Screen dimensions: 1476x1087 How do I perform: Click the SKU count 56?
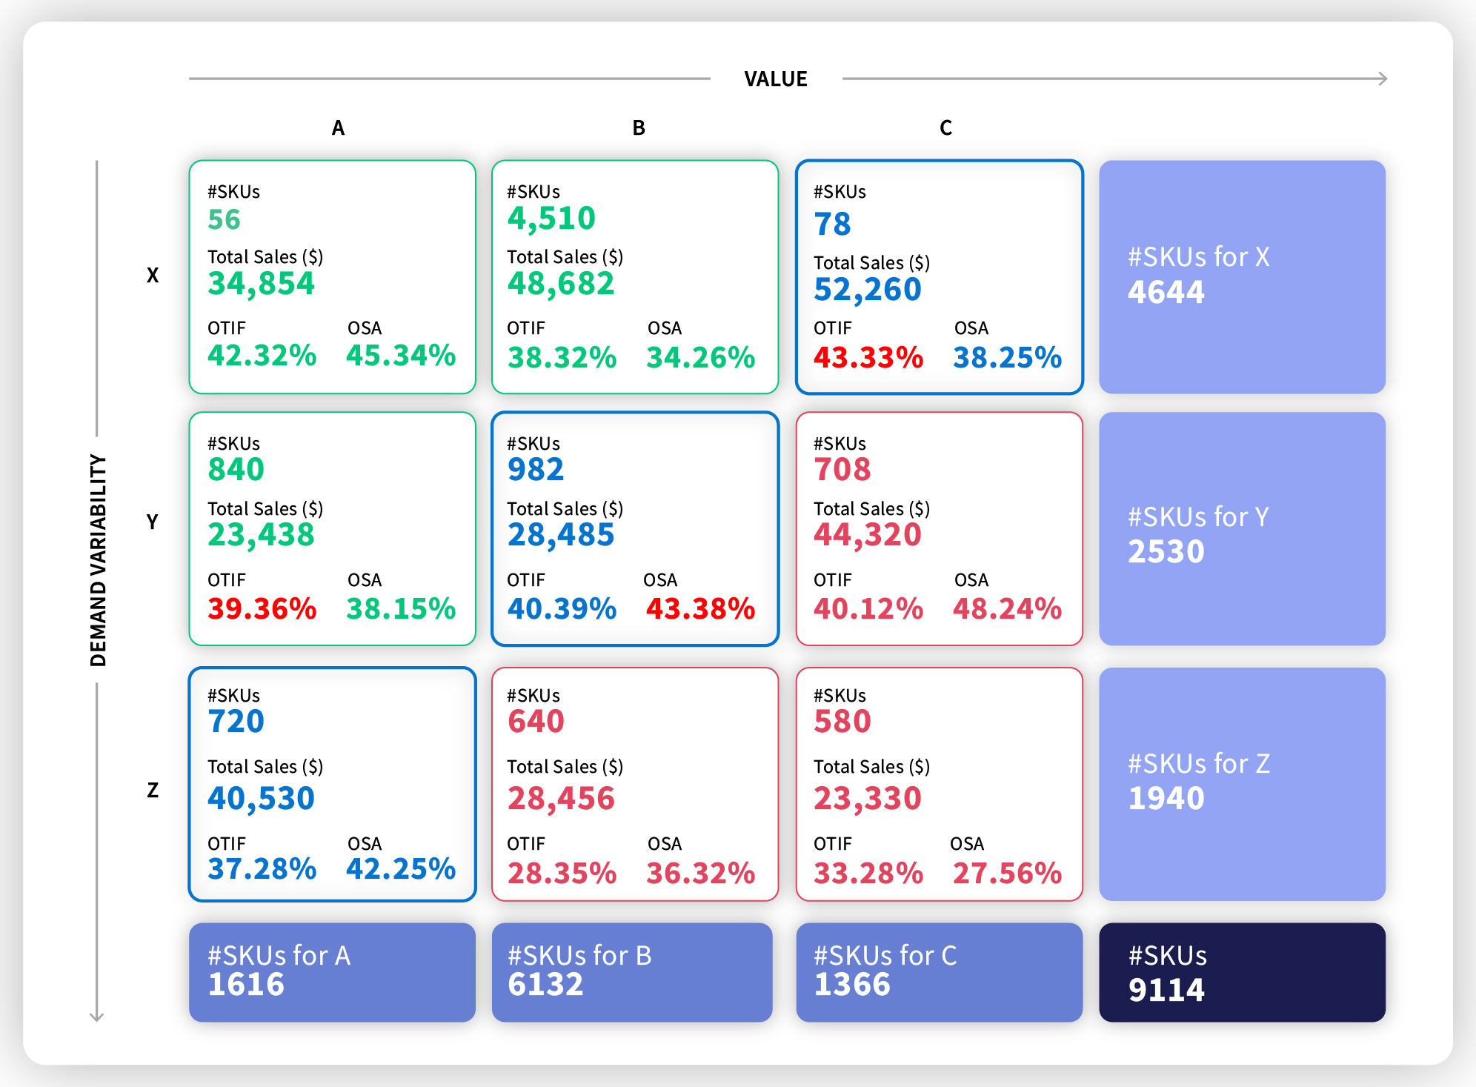pos(224,219)
